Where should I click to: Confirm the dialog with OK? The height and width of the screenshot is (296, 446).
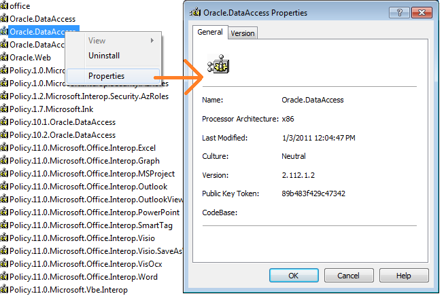(x=294, y=276)
